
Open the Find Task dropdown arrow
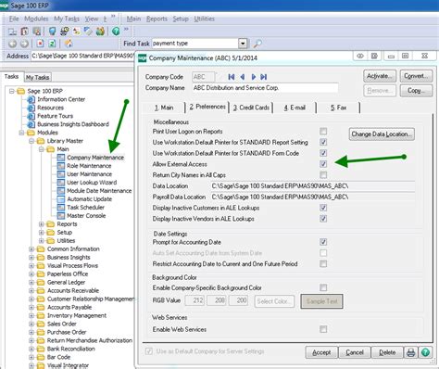(243, 44)
